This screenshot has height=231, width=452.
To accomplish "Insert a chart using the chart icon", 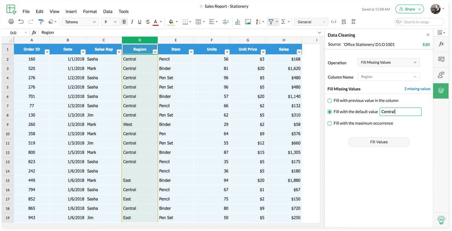I will 238,22.
